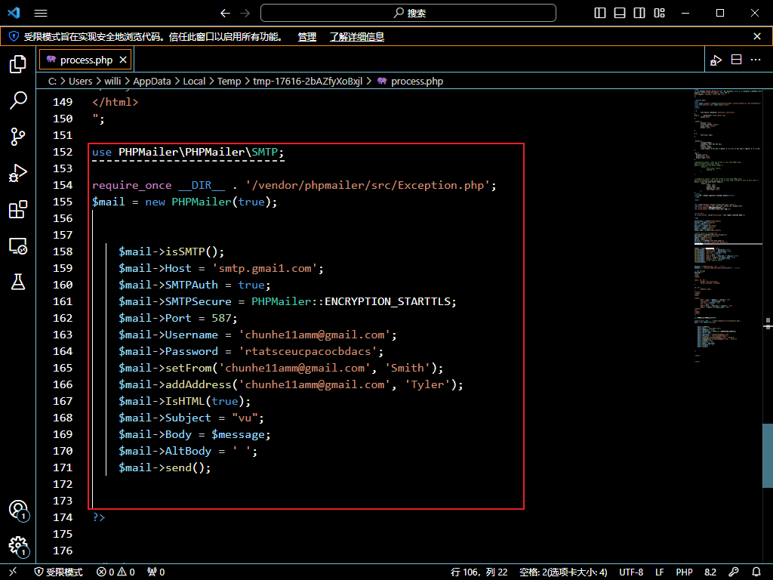The width and height of the screenshot is (773, 580).
Task: Open the Search view in activity bar
Action: [x=18, y=100]
